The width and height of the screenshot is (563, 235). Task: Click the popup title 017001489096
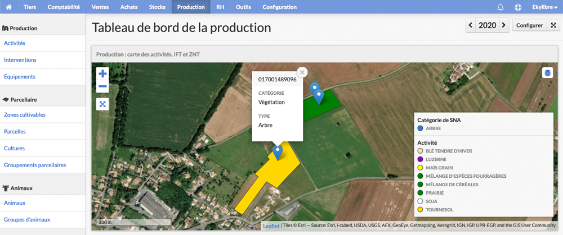[277, 80]
